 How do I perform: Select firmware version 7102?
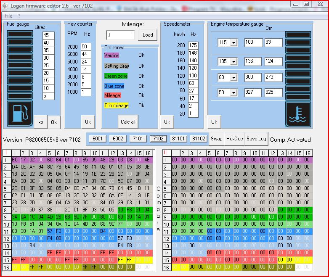158,139
